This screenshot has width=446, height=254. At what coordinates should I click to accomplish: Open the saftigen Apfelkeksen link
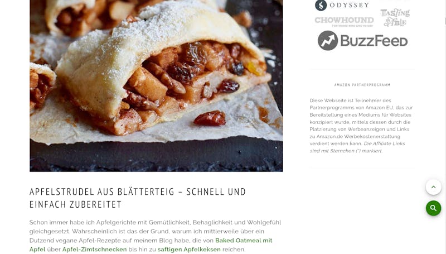[189, 250]
